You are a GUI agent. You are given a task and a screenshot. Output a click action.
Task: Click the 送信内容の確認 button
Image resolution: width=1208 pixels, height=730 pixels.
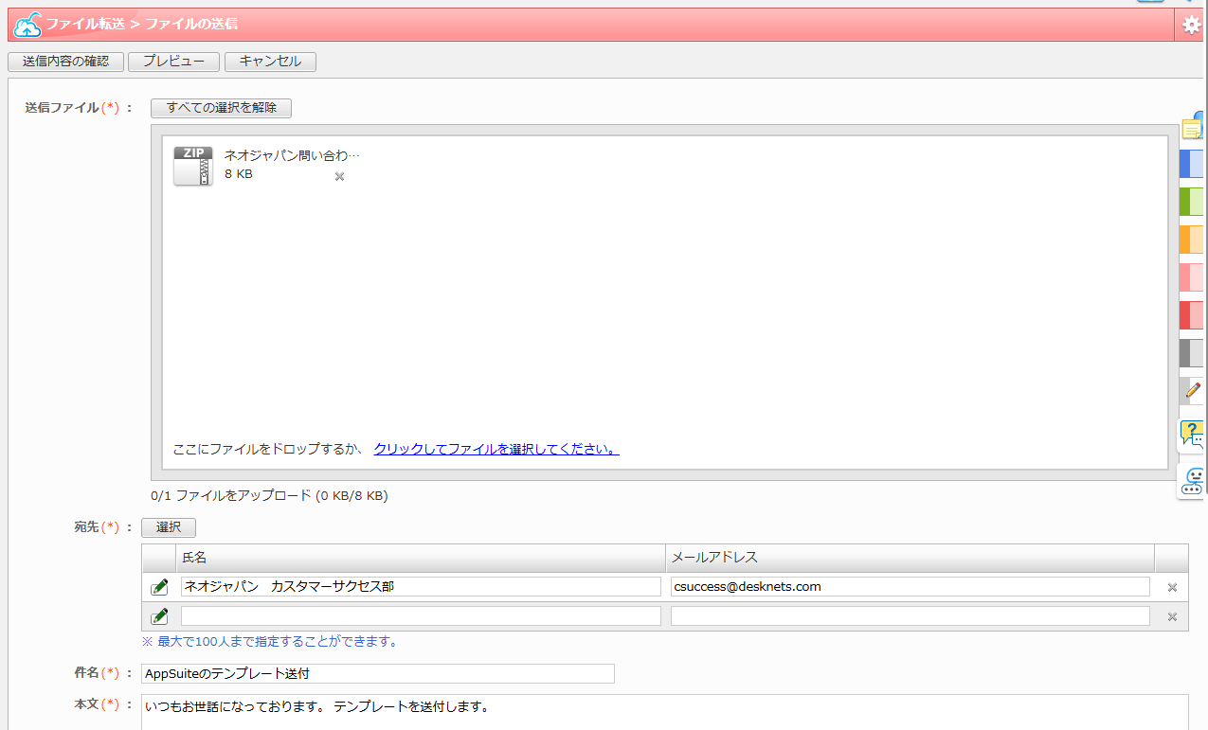(65, 62)
